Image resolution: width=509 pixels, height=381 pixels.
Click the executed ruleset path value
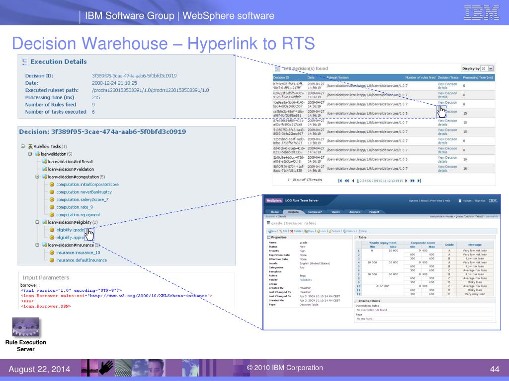150,90
